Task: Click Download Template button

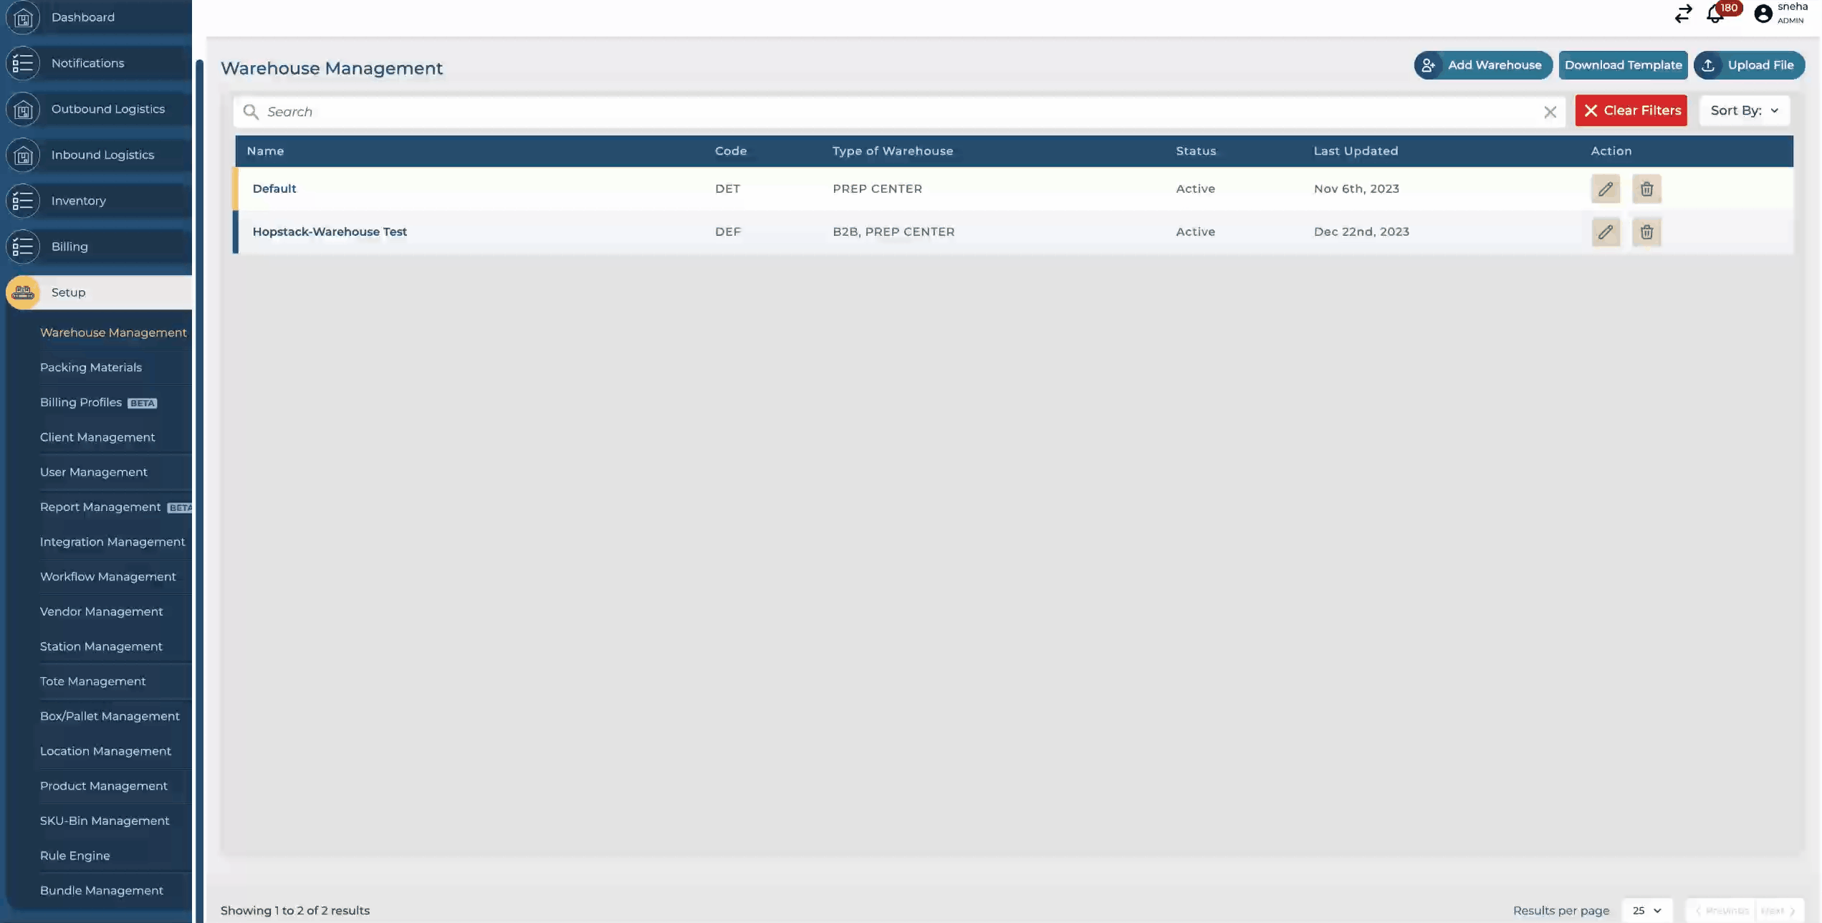Action: tap(1623, 65)
